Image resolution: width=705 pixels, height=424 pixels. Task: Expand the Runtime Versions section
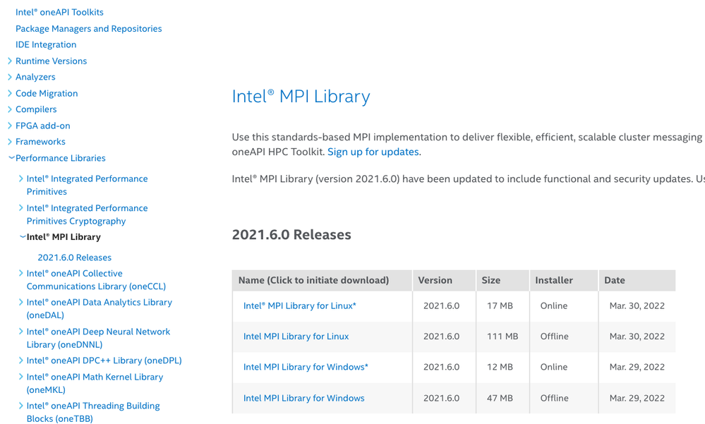point(10,61)
